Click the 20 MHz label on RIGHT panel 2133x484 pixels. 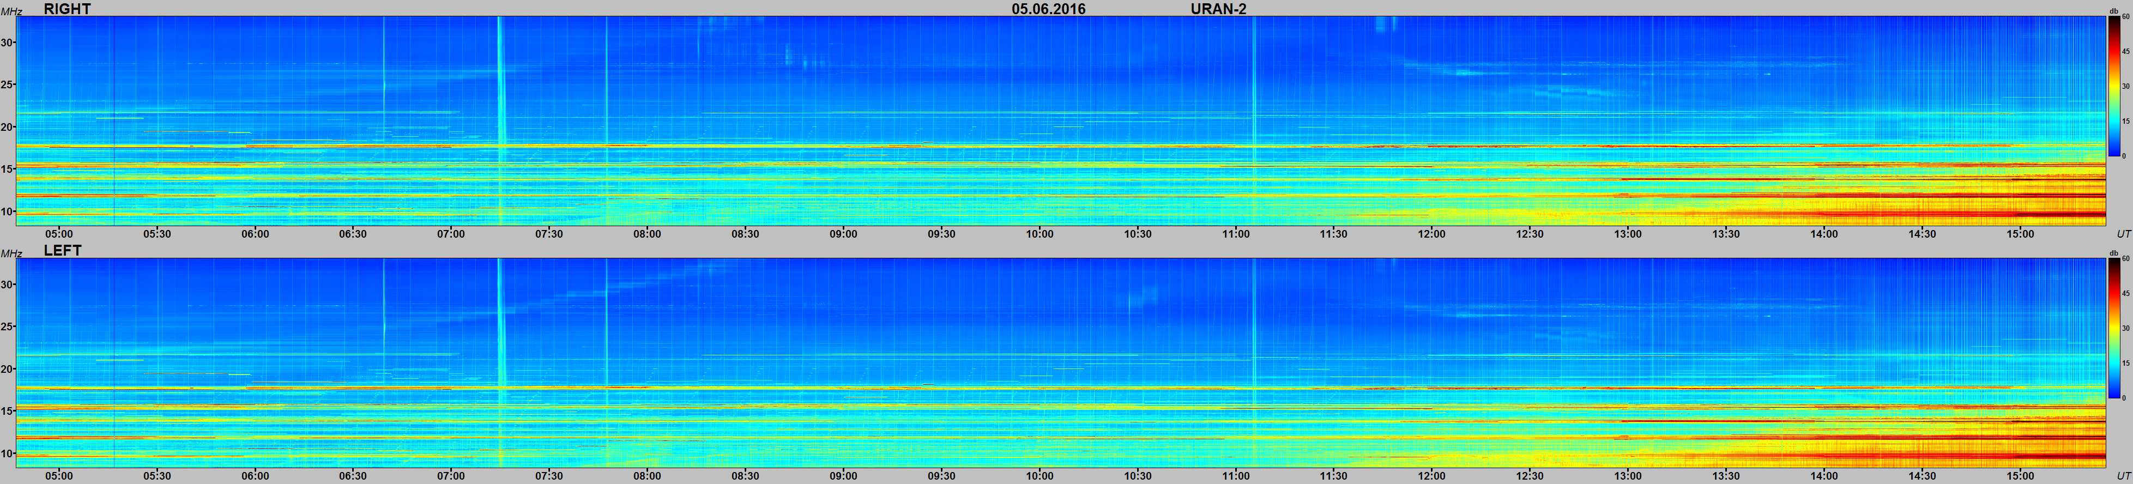[8, 126]
